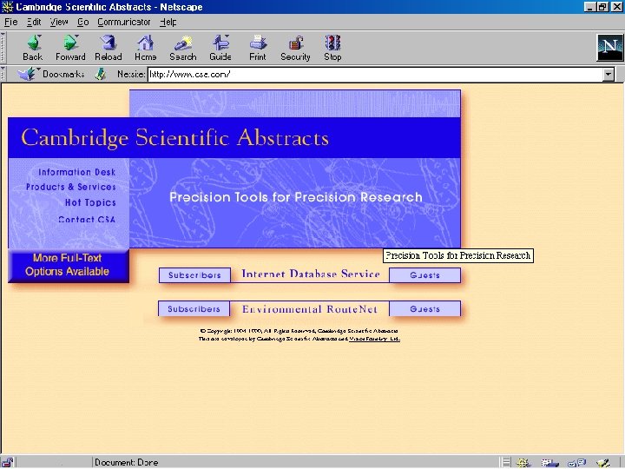This screenshot has height=469, width=625.
Task: Open the View menu
Action: (59, 22)
